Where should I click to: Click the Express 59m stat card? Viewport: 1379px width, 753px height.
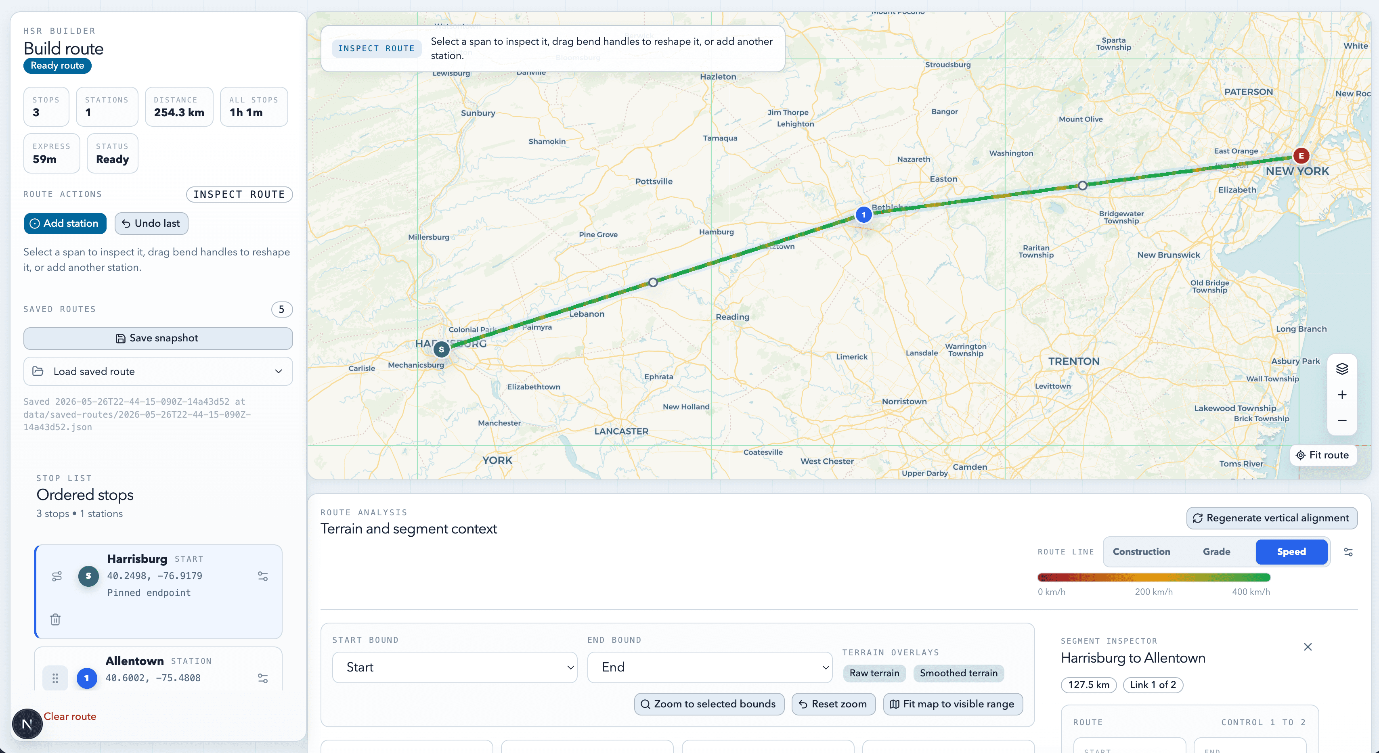pos(51,154)
